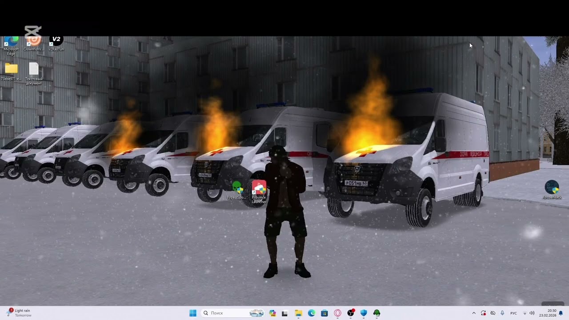Open File Explorer from the taskbar

pos(298,313)
